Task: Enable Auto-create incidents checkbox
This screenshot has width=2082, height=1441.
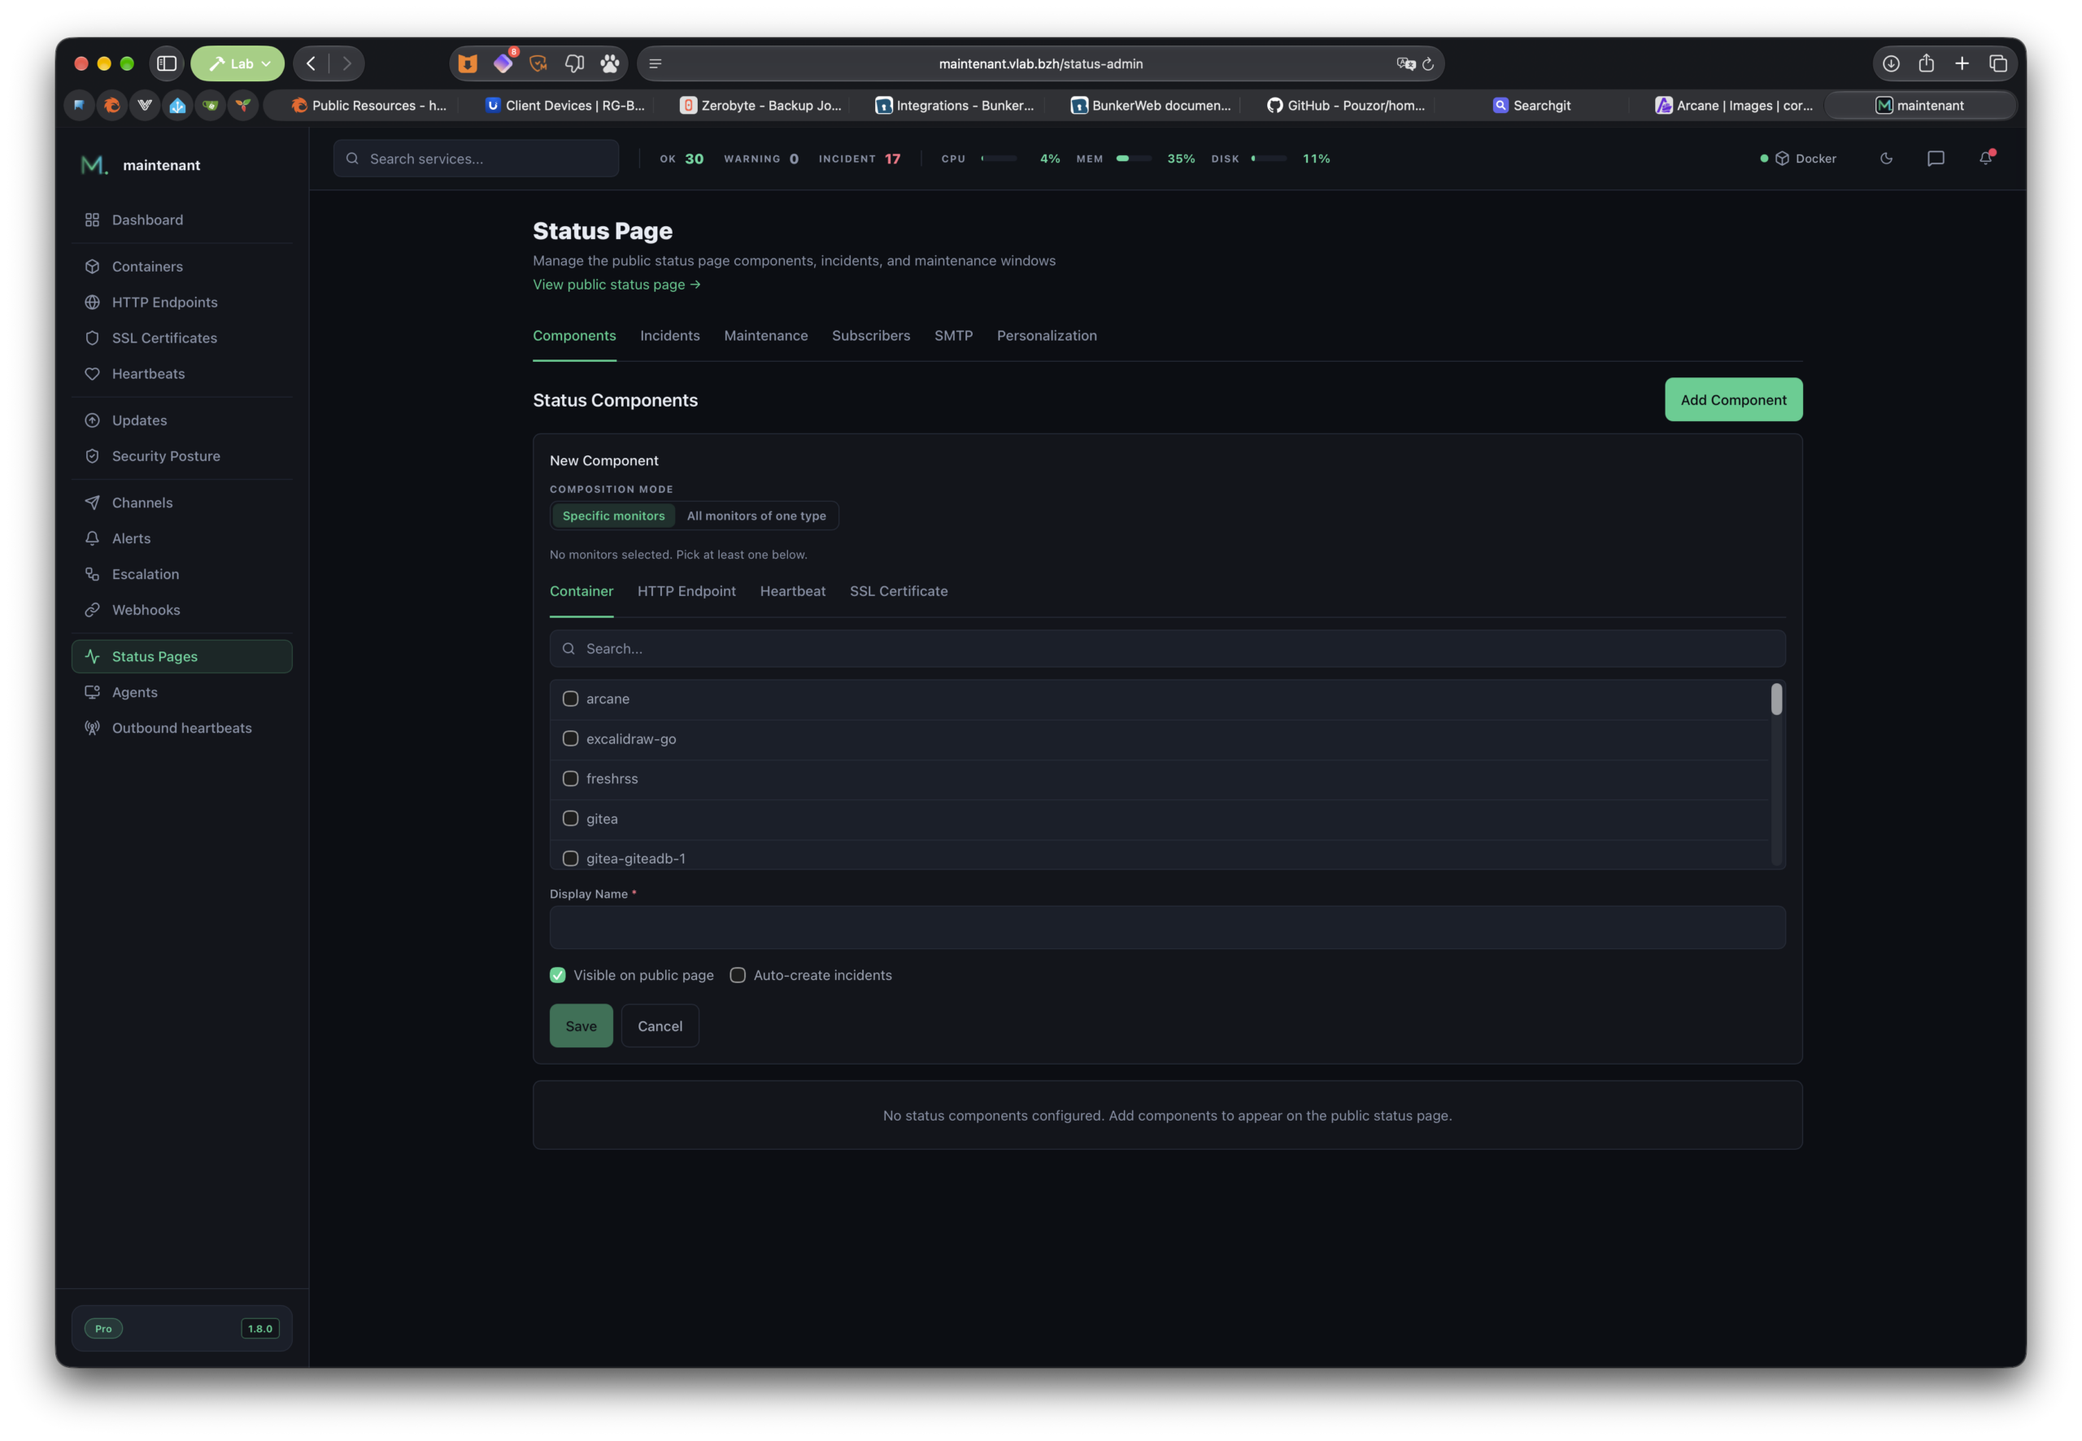Action: 737,975
